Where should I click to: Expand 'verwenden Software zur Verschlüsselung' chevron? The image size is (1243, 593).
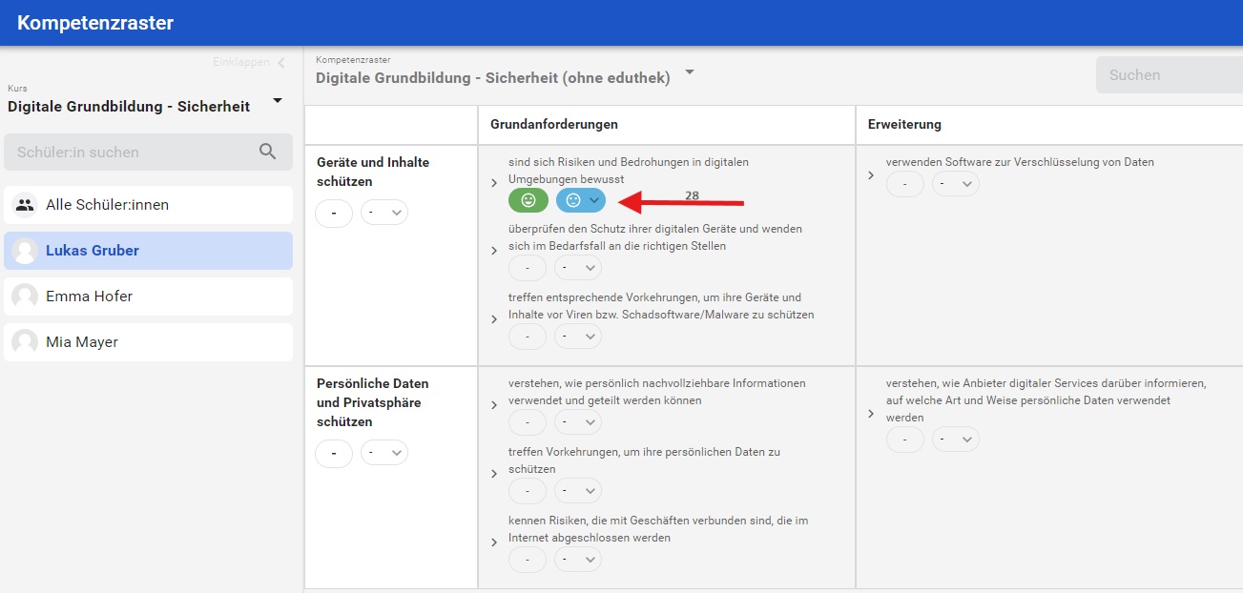(871, 174)
